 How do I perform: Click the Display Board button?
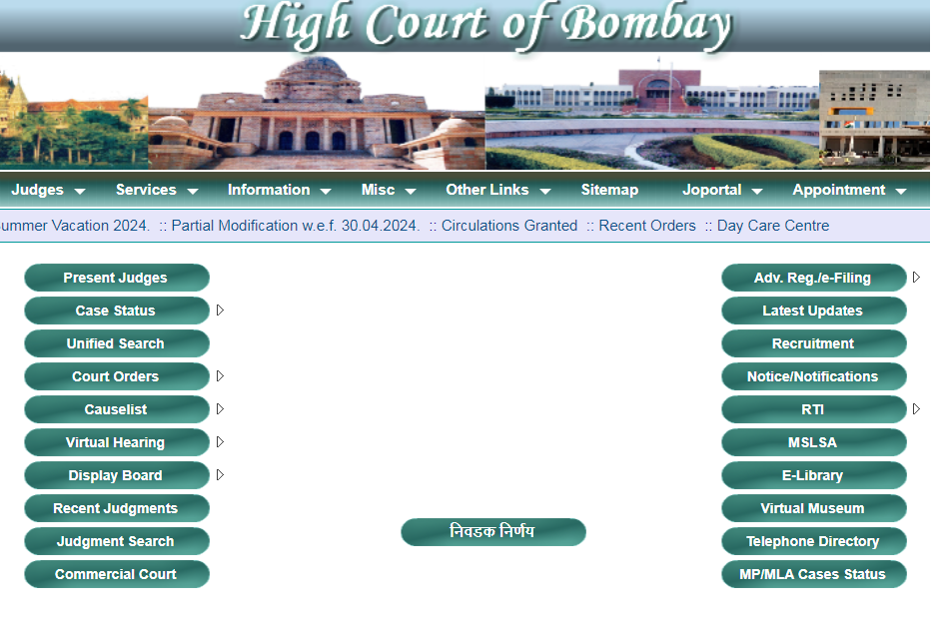tap(117, 476)
